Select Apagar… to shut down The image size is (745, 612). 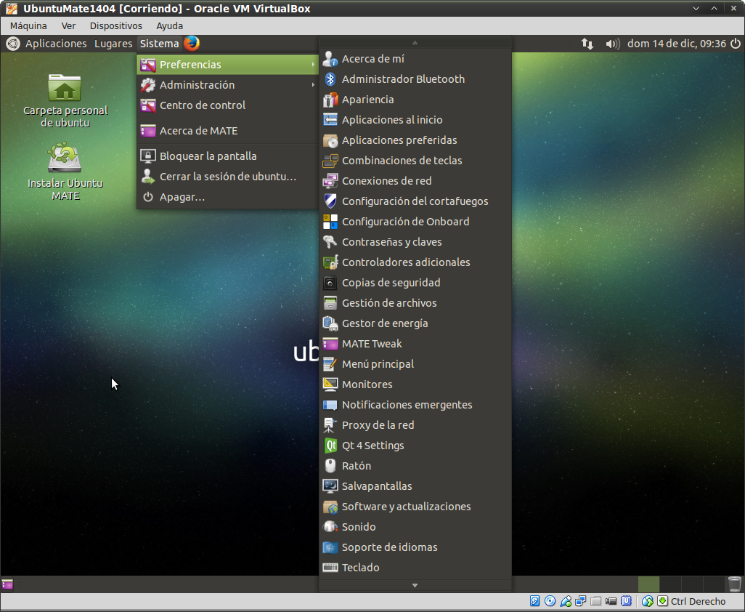pyautogui.click(x=182, y=197)
